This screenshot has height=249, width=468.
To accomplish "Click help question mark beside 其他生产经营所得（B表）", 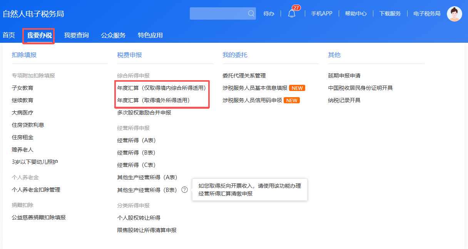I will pos(185,190).
